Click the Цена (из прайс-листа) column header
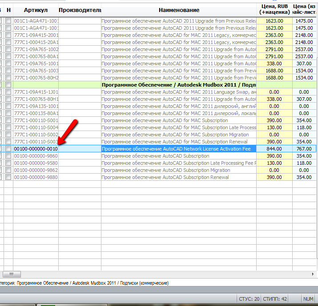Screen dimensions: 318x306 click(304, 9)
